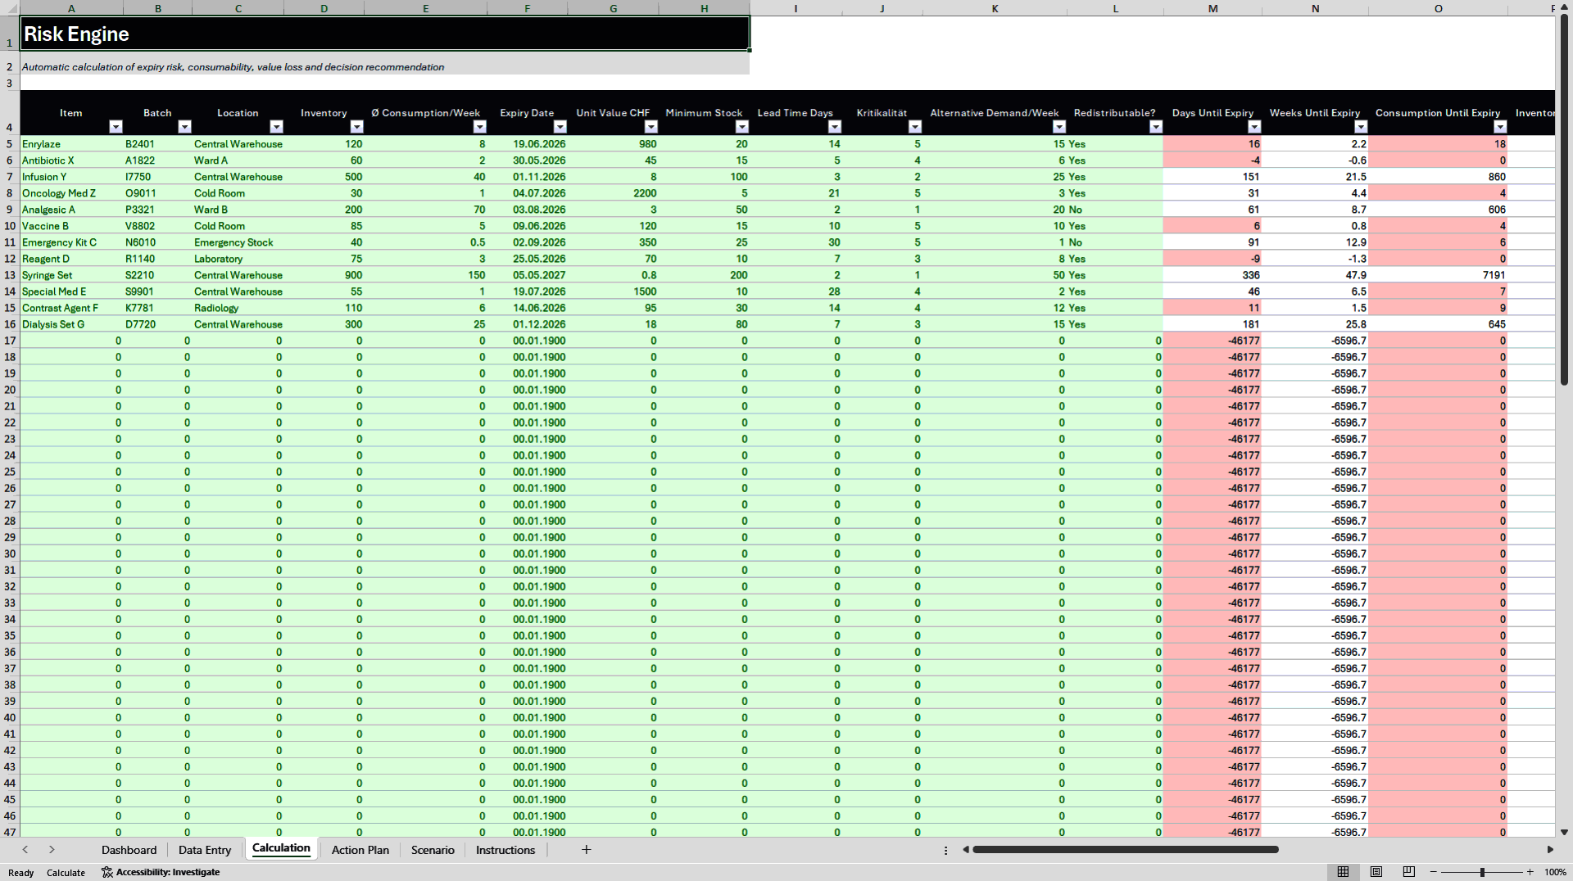Click the Oncology Med Z cell
The image size is (1573, 881).
(x=71, y=193)
